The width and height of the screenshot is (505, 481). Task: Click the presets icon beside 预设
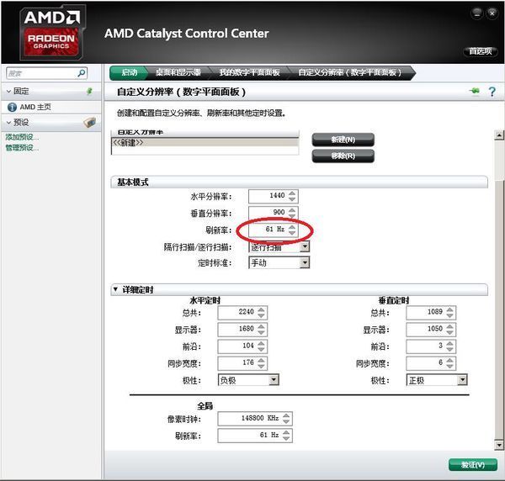(x=90, y=122)
